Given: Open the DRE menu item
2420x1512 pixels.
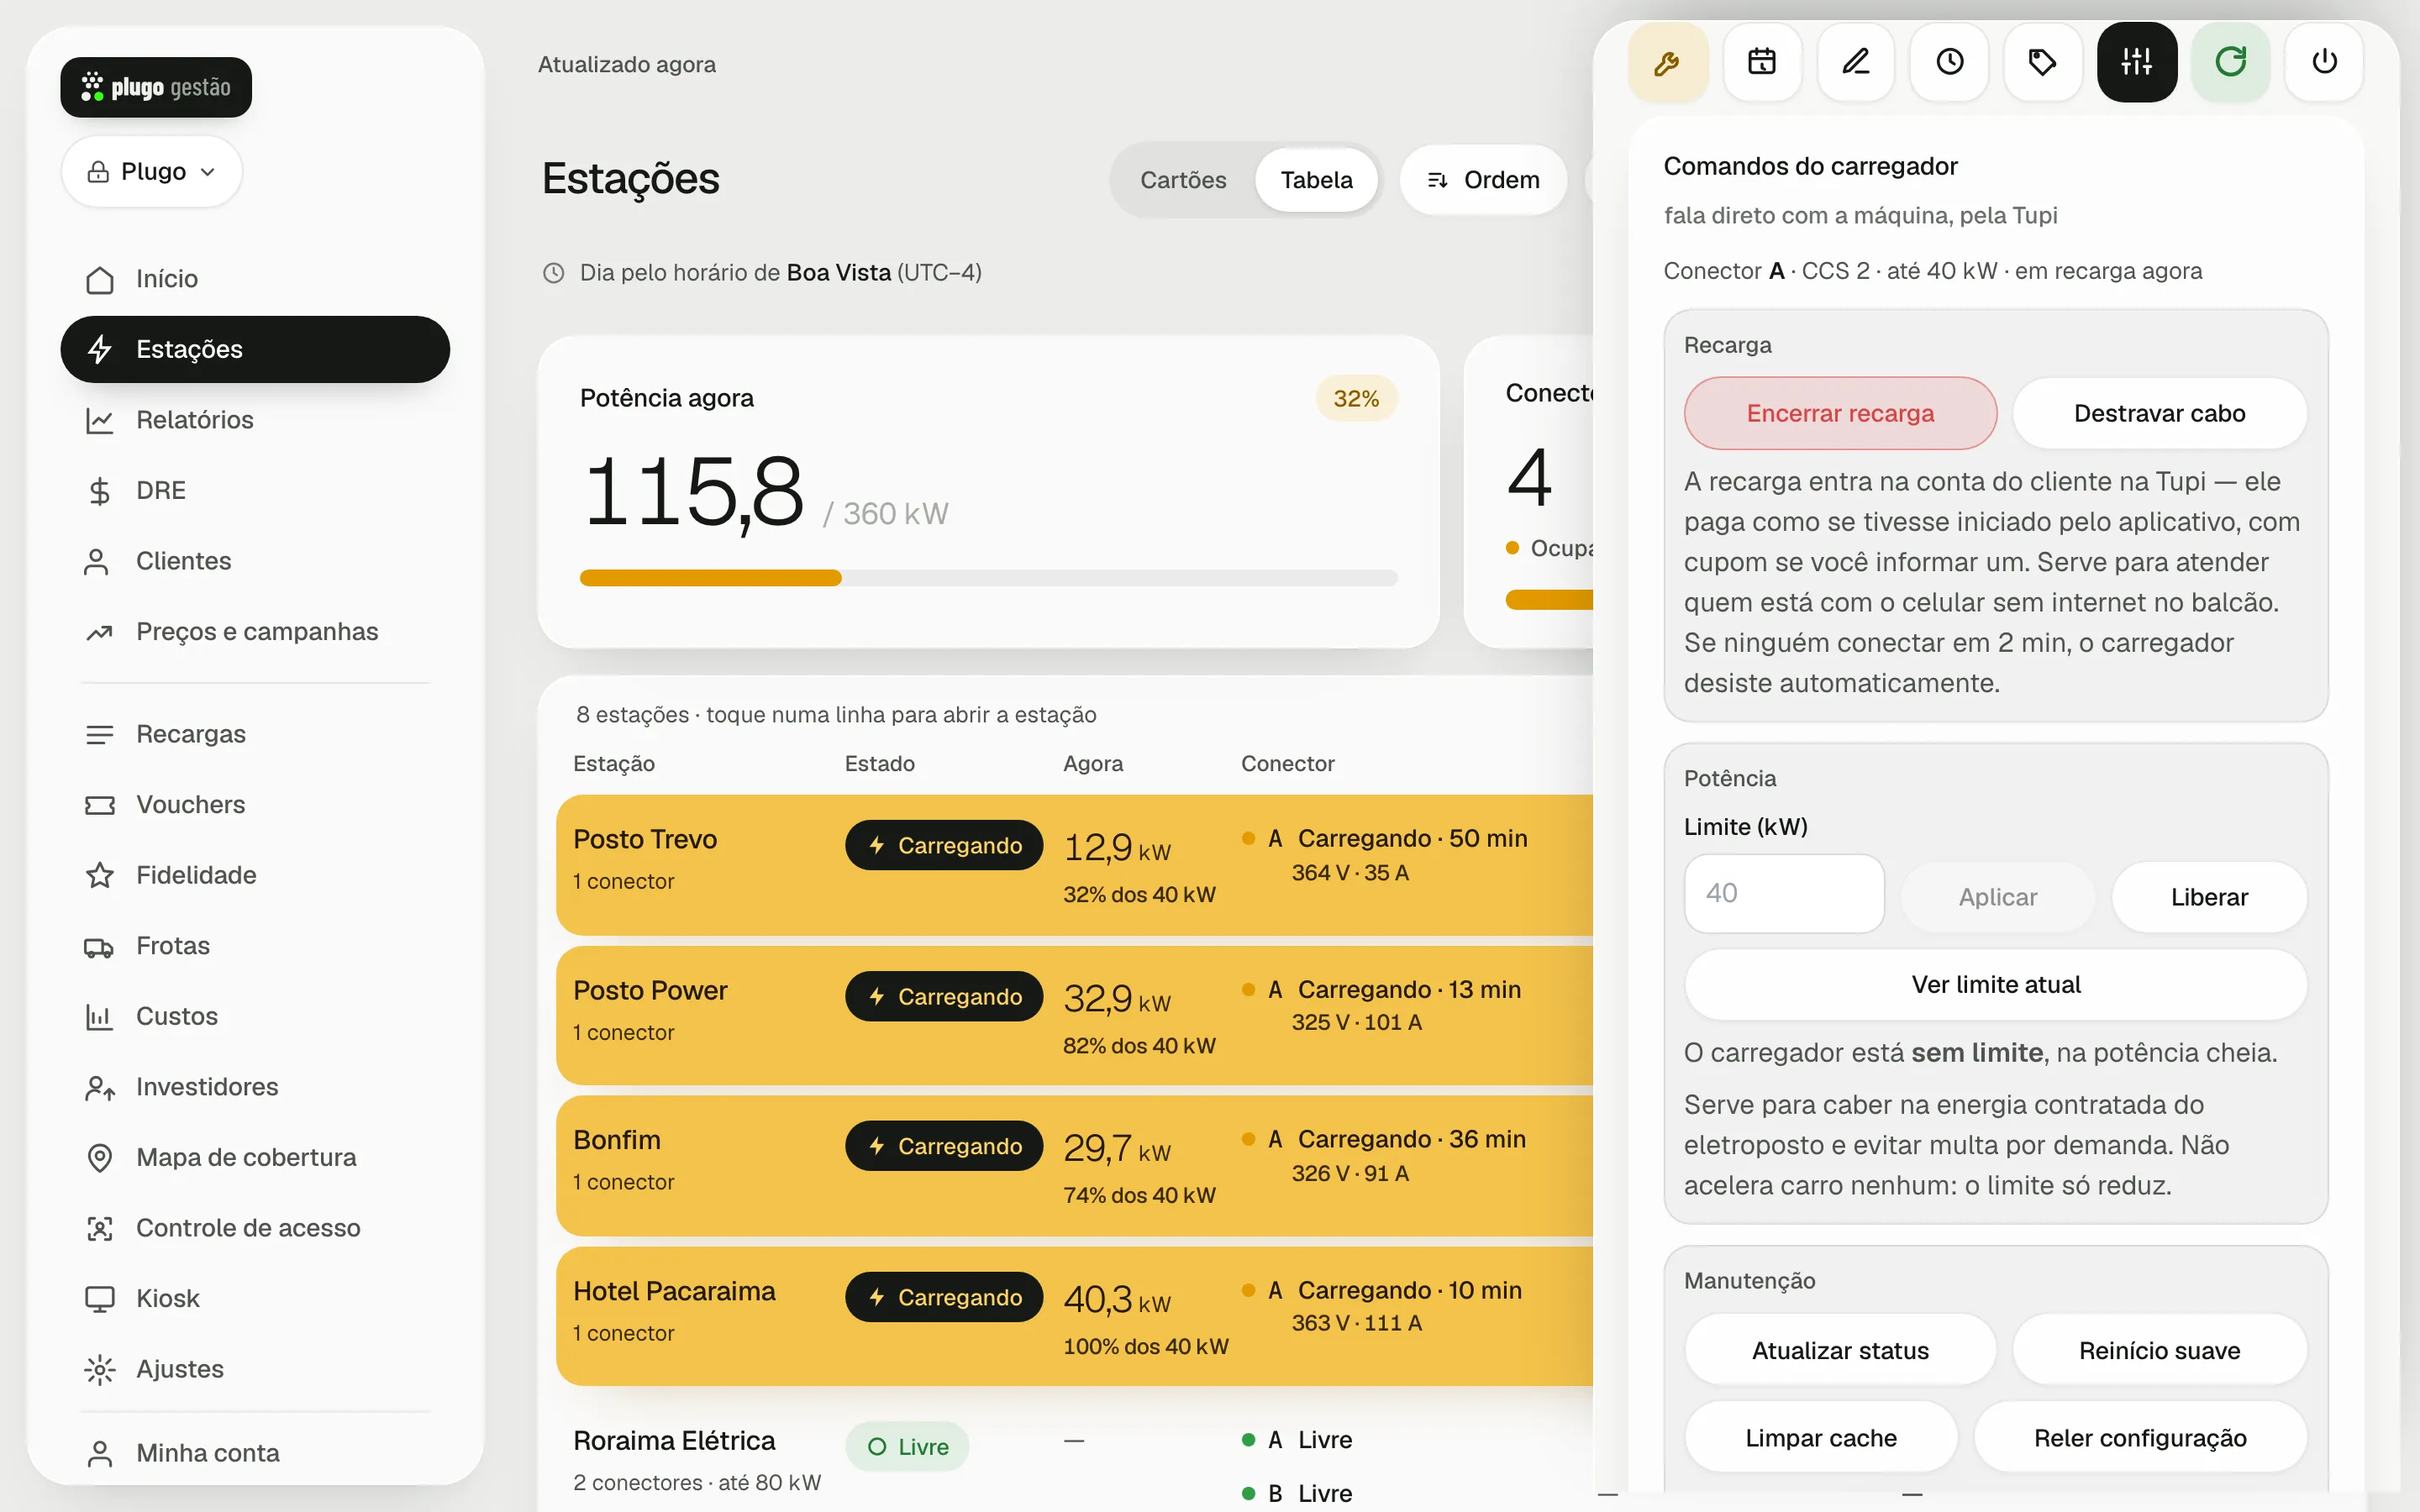Looking at the screenshot, I should click(x=255, y=491).
